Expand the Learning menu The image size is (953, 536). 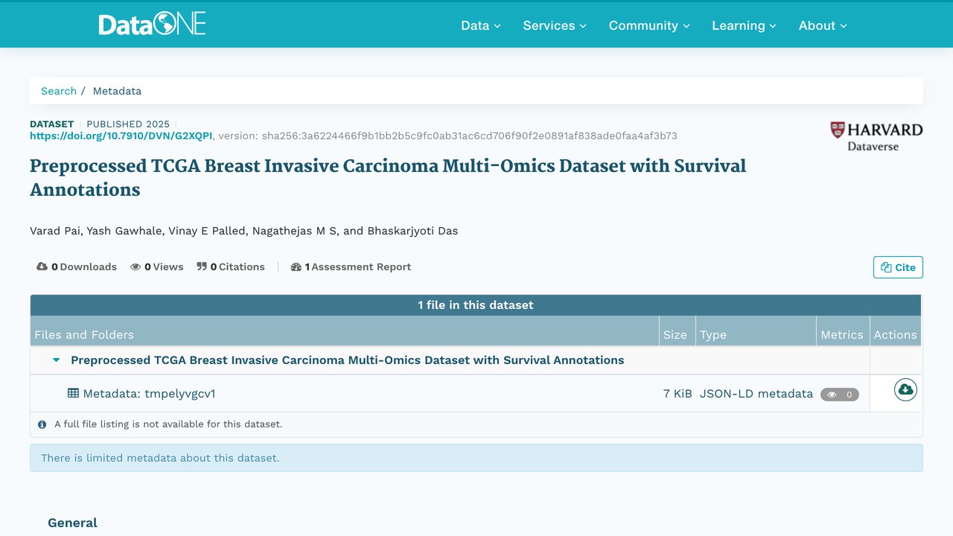pos(744,25)
